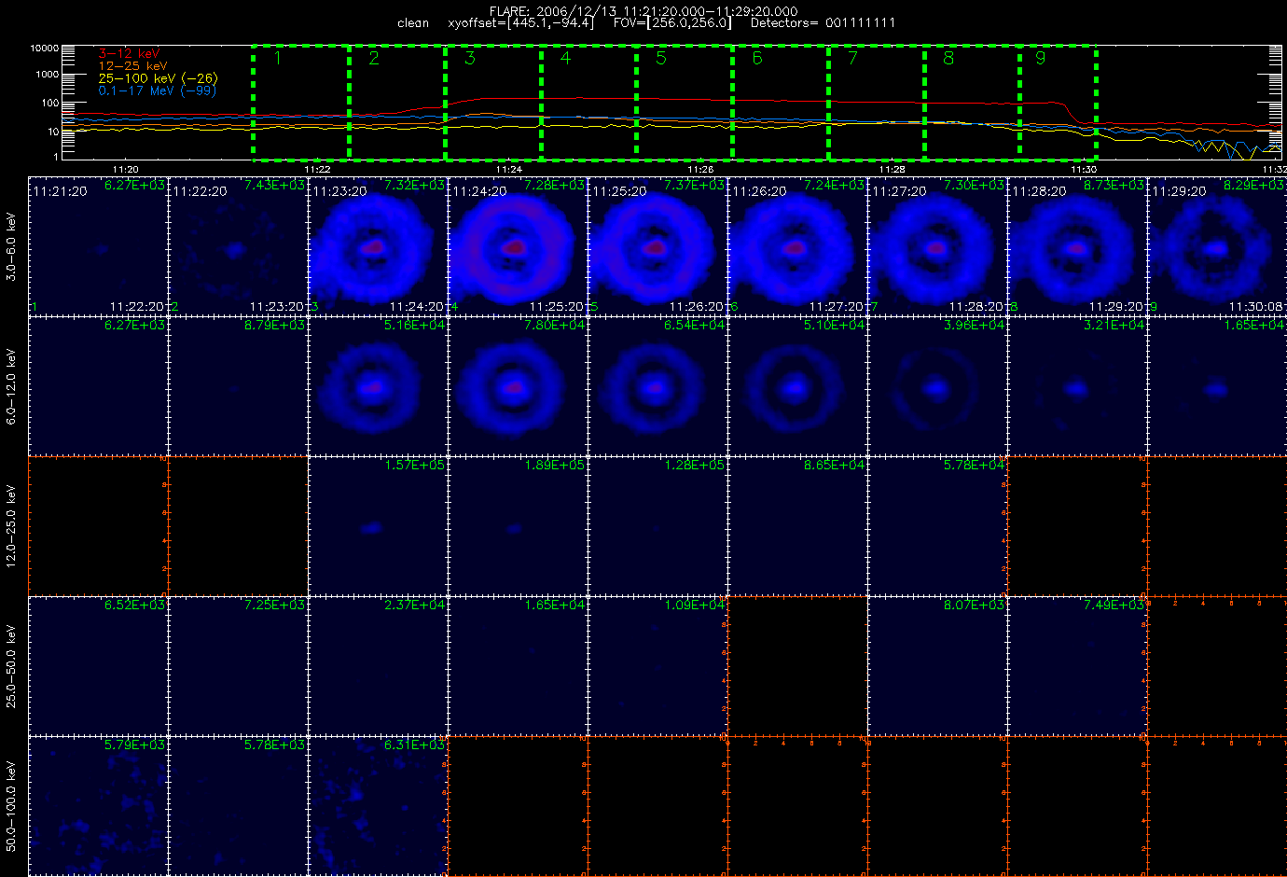The height and width of the screenshot is (877, 1287).
Task: Select interval number 7 in the lightcurve
Action: 877,102
